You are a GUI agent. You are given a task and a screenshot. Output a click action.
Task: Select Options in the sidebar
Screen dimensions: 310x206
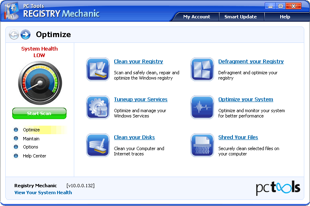pos(31,147)
